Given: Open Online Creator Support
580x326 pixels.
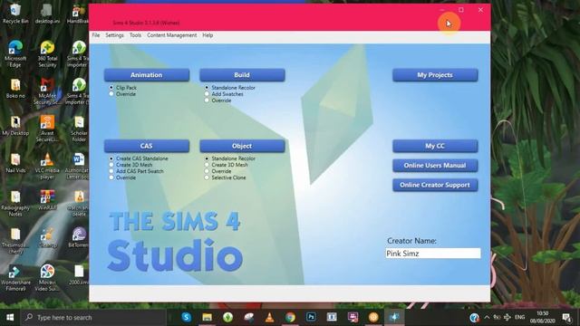Looking at the screenshot, I should coord(435,185).
